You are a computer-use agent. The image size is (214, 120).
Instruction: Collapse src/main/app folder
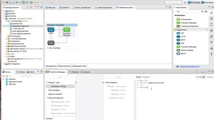6,21
